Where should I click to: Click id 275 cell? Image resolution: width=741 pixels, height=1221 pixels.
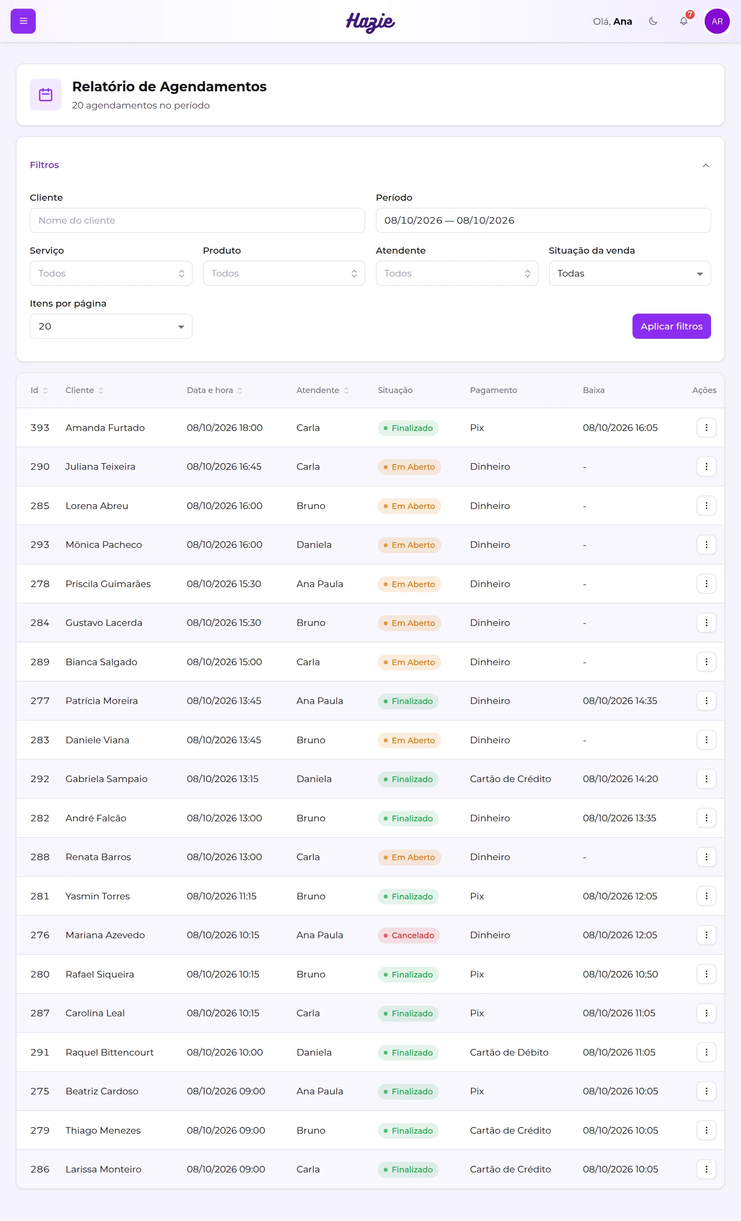point(40,1091)
